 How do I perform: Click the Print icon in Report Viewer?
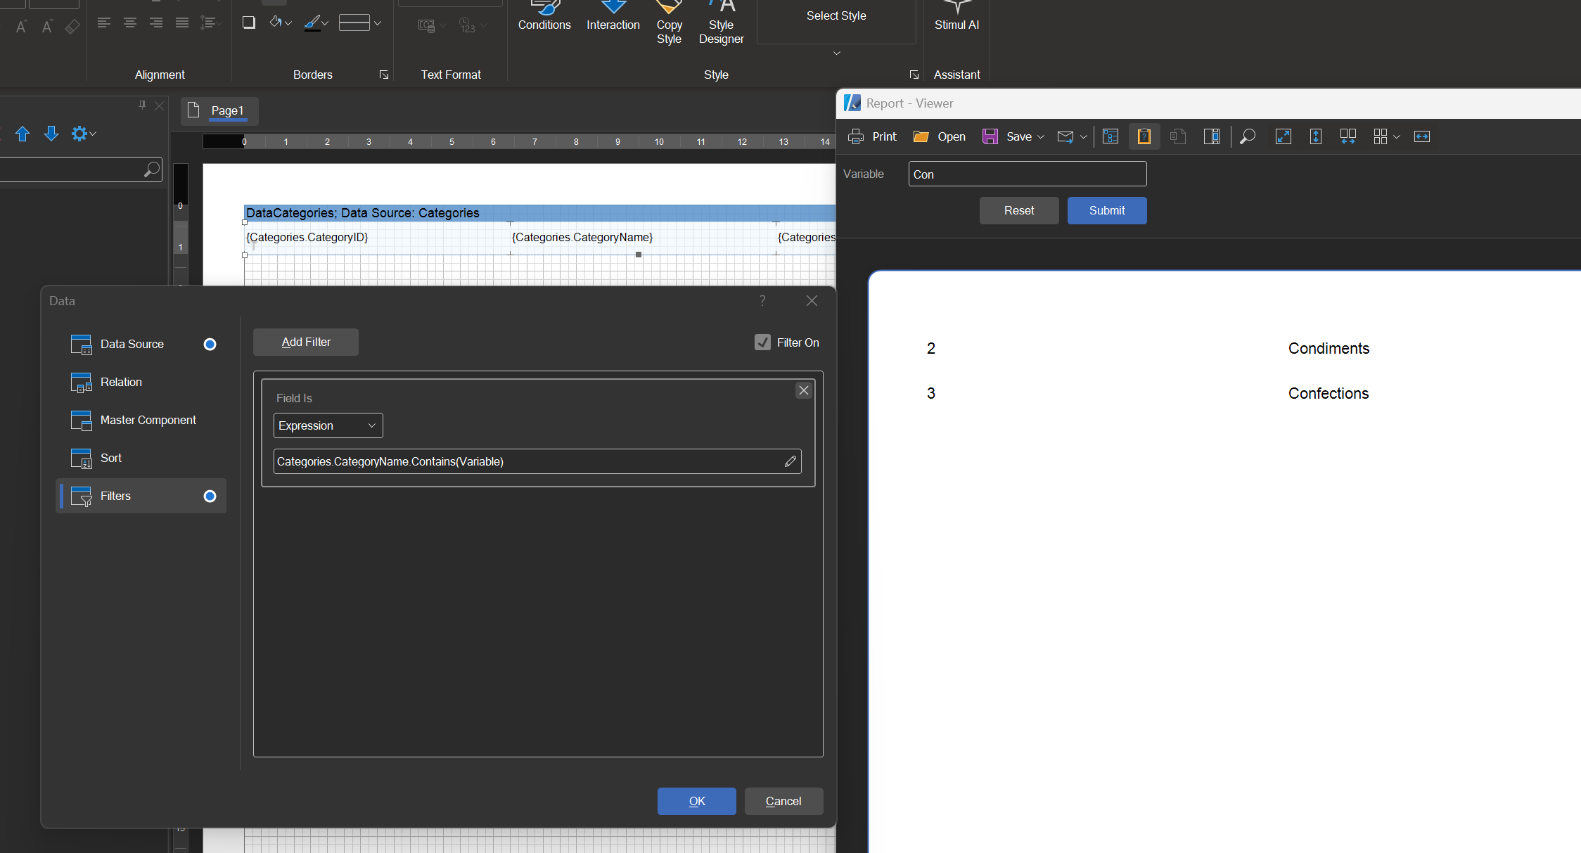tap(855, 136)
